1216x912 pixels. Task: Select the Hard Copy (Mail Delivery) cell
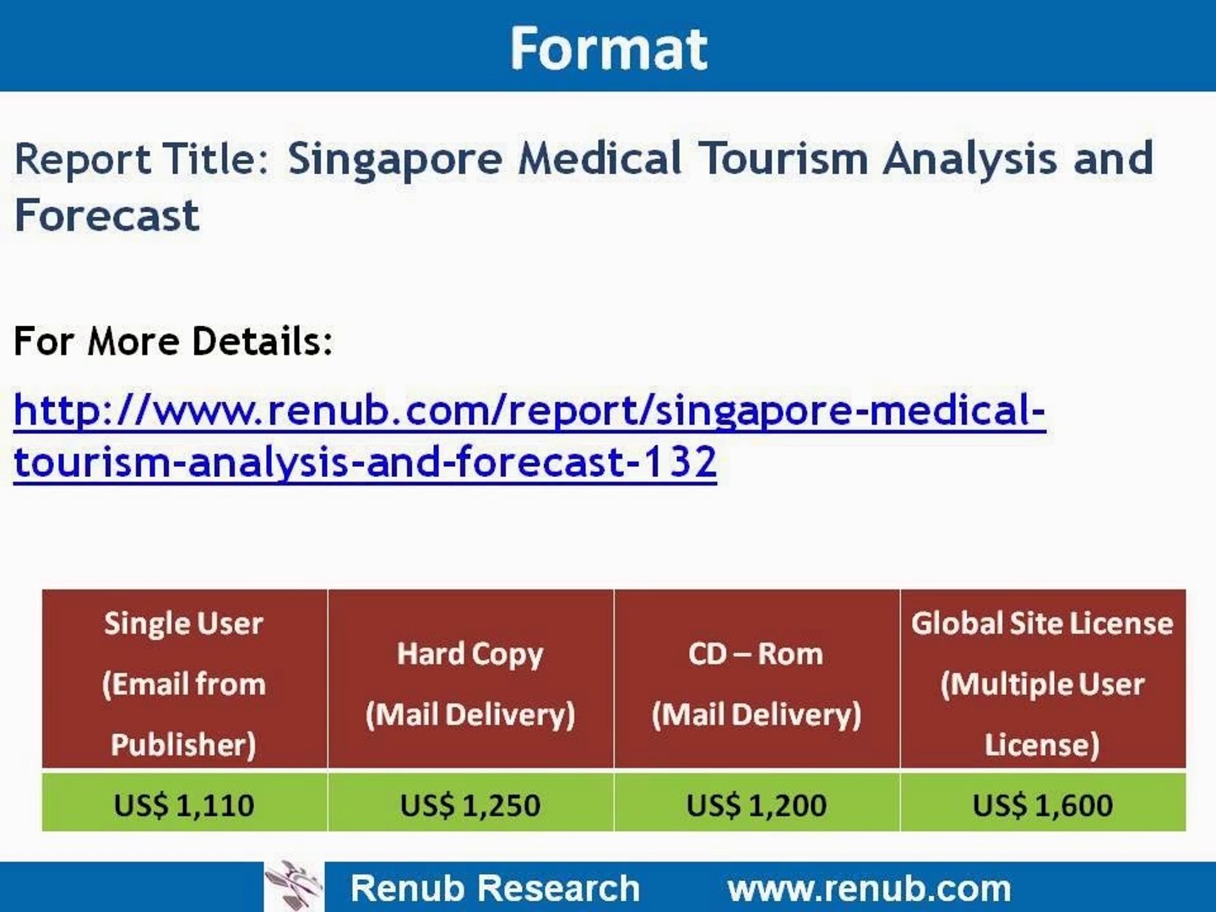[470, 679]
